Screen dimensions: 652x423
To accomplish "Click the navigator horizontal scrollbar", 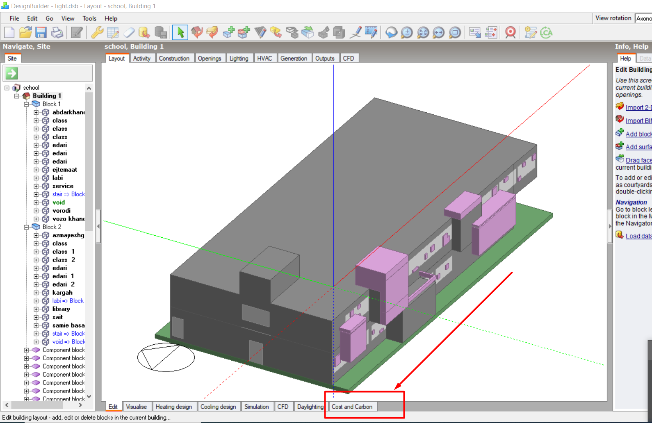I will 37,405.
